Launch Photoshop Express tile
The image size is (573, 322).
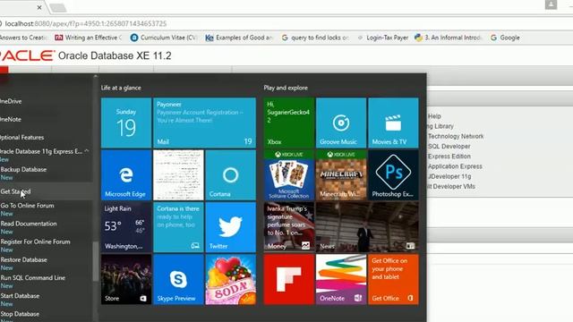click(x=393, y=175)
